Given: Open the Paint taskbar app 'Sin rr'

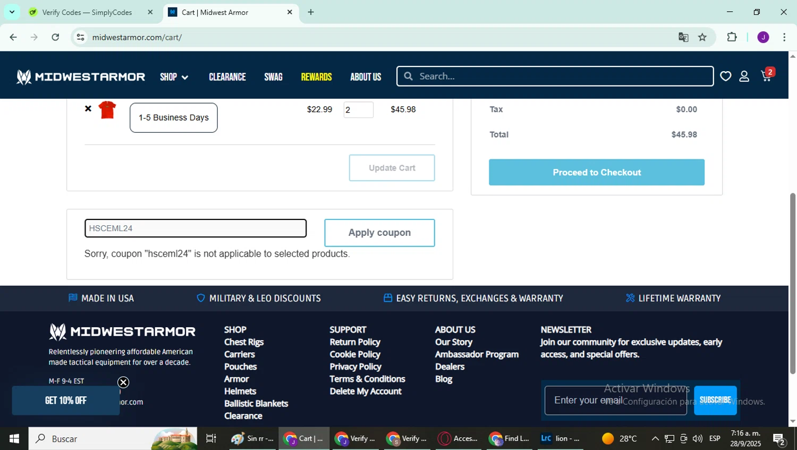Looking at the screenshot, I should point(252,438).
